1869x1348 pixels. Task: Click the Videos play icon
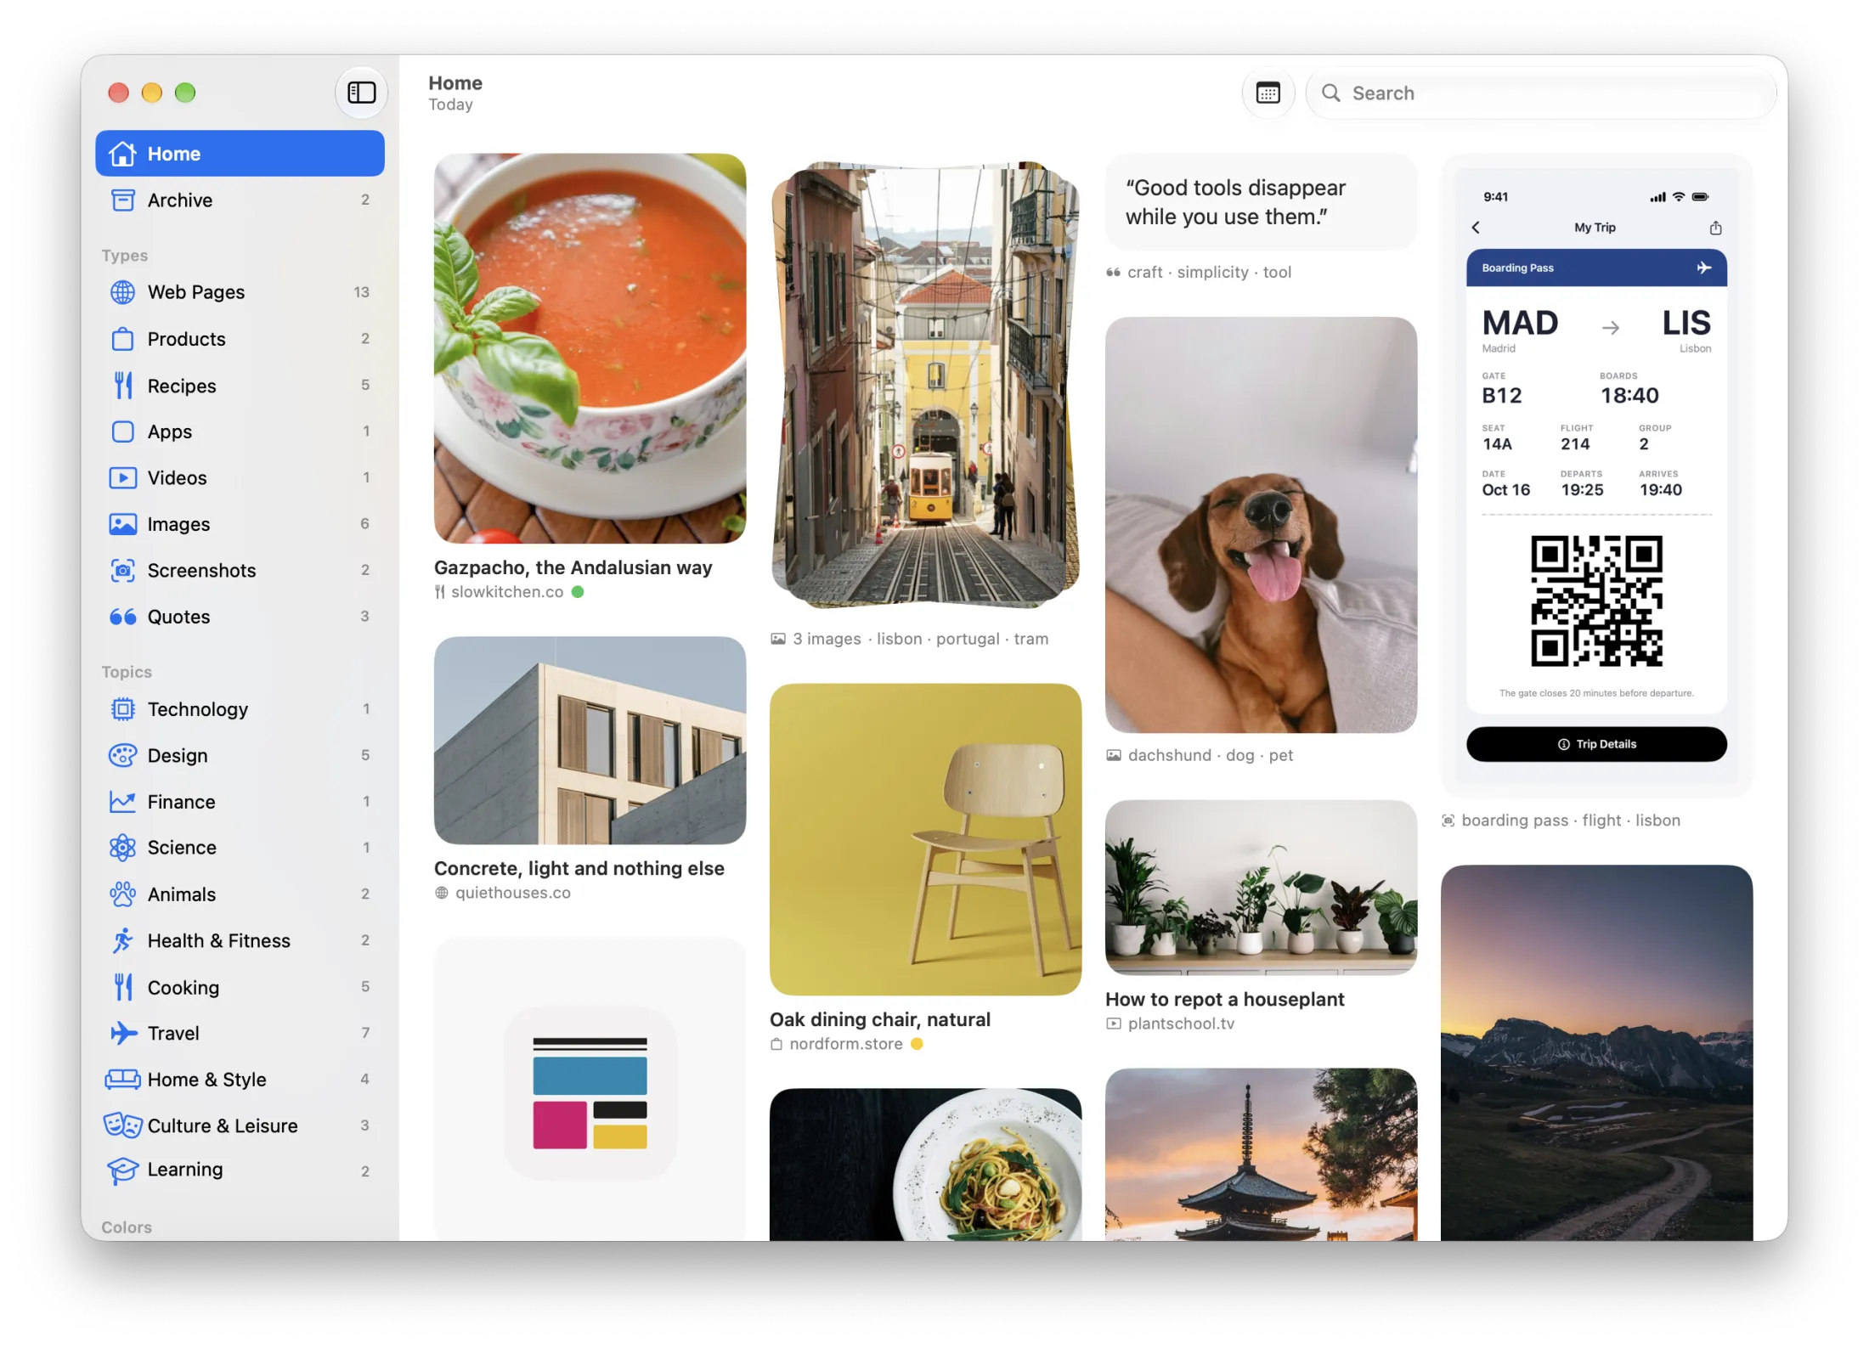[122, 477]
